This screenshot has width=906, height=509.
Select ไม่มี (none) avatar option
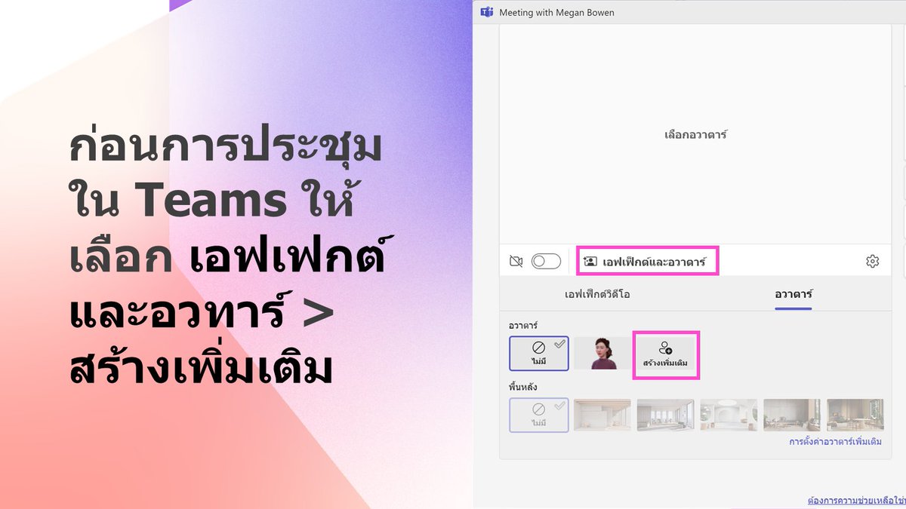539,354
